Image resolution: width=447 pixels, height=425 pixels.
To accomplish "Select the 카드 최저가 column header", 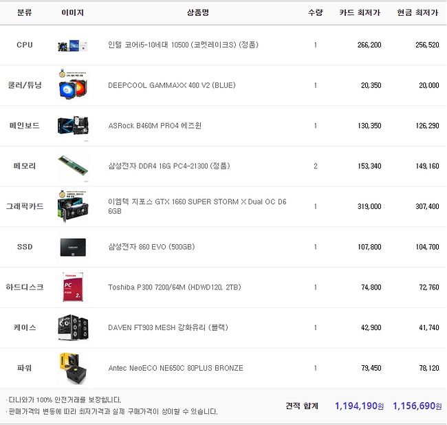I will [x=360, y=12].
